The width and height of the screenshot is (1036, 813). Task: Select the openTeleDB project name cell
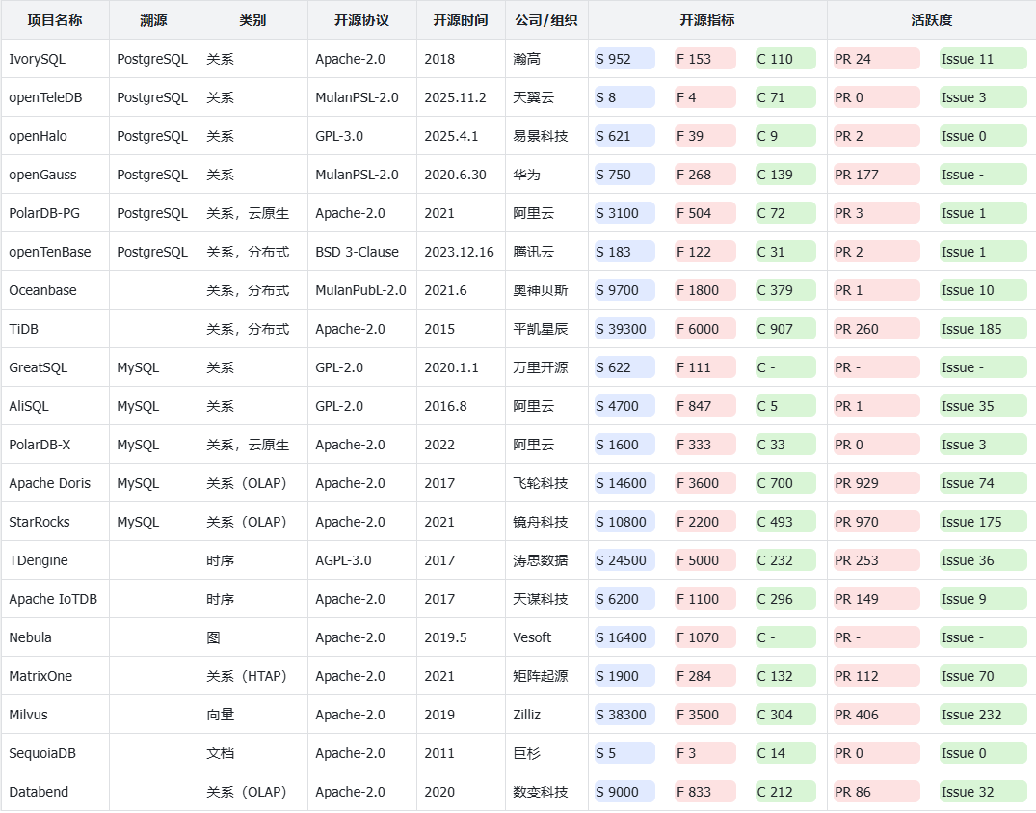55,97
